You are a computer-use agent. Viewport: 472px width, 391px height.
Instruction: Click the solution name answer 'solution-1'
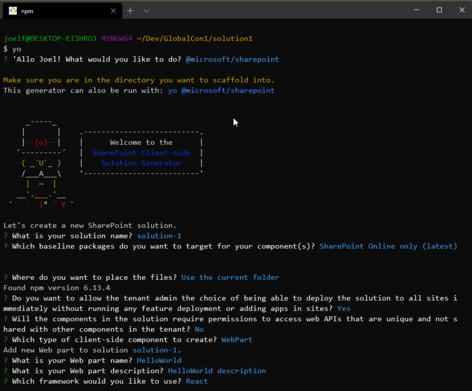coord(159,236)
